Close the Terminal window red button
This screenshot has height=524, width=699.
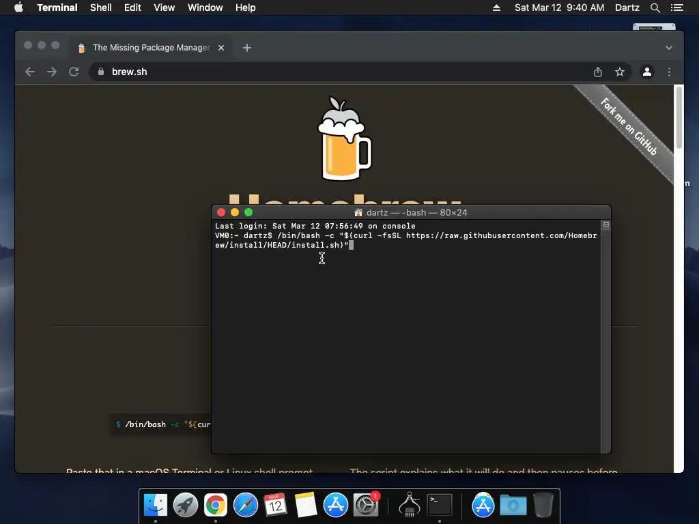coord(221,213)
